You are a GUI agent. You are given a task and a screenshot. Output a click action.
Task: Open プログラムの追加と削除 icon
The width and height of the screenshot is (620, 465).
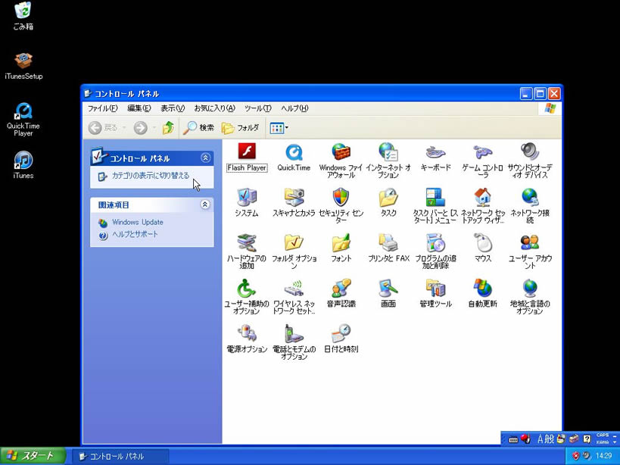click(x=435, y=251)
